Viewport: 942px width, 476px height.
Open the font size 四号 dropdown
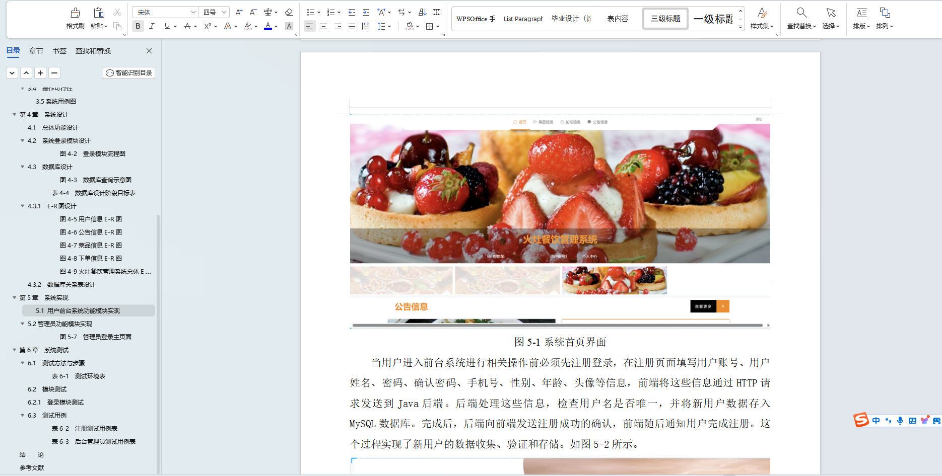click(224, 12)
